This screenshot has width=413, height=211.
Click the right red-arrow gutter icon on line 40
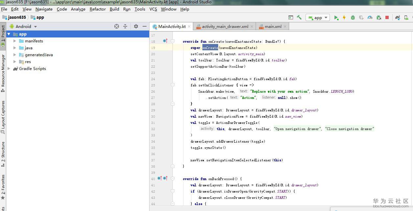tap(165, 178)
